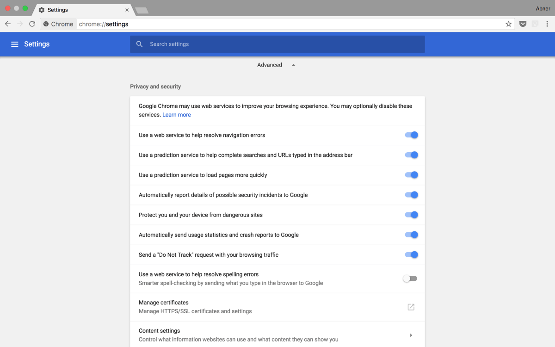Click the greyed extension icon beside Pocket
Viewport: 555px width, 347px height.
(535, 24)
